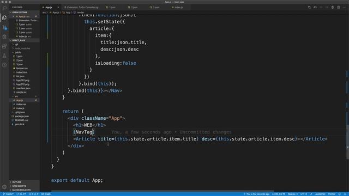This screenshot has width=349, height=196.
Task: Change the Spaces: 2 indentation setting
Action: [293, 194]
